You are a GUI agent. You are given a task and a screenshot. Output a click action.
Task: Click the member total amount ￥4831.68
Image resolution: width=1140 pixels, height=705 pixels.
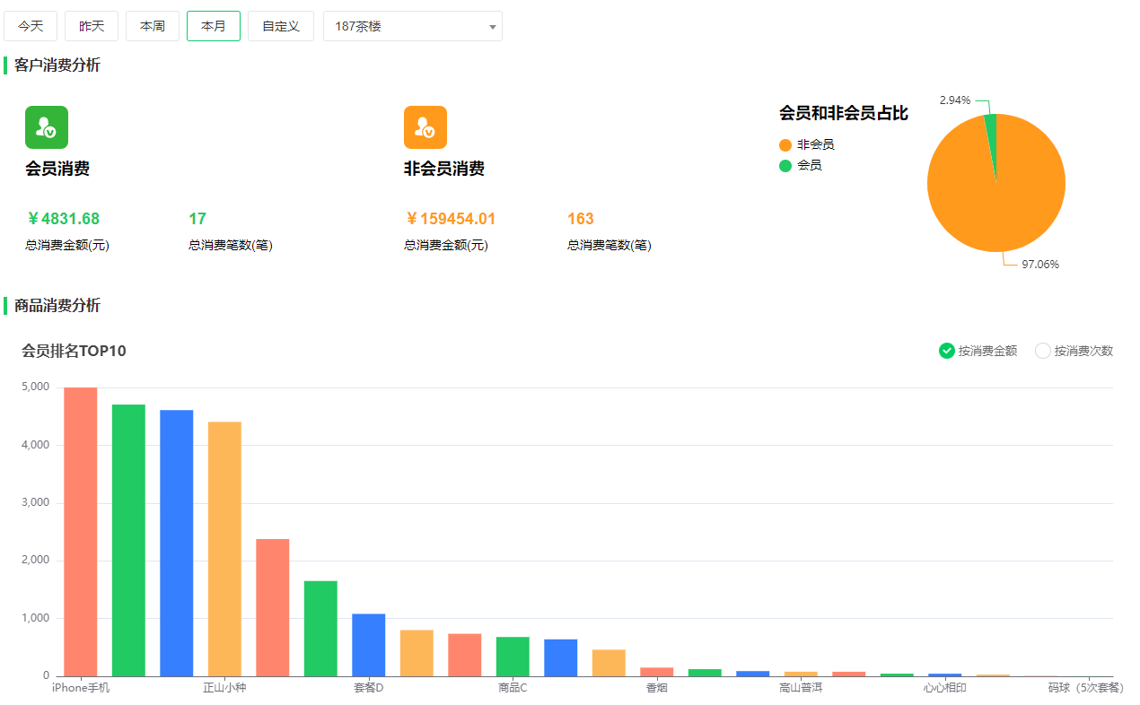(x=63, y=219)
